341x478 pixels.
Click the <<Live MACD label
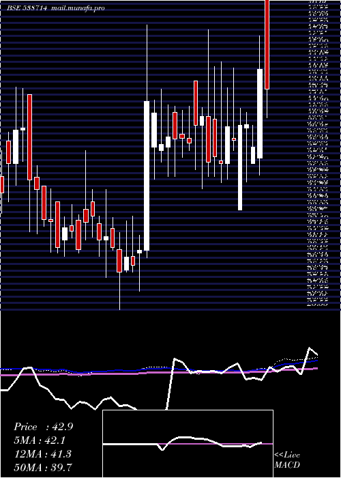[287, 460]
